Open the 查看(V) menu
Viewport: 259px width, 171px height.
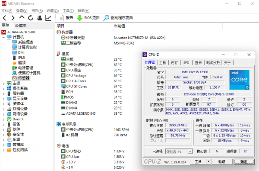22,11
